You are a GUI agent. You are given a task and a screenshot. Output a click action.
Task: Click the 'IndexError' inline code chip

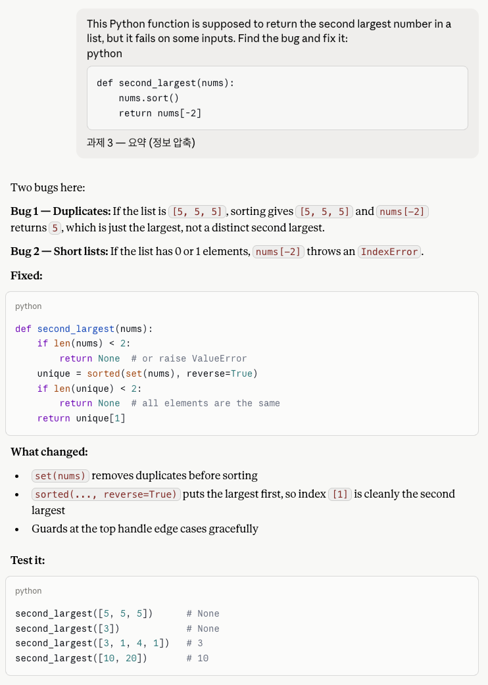click(x=389, y=252)
